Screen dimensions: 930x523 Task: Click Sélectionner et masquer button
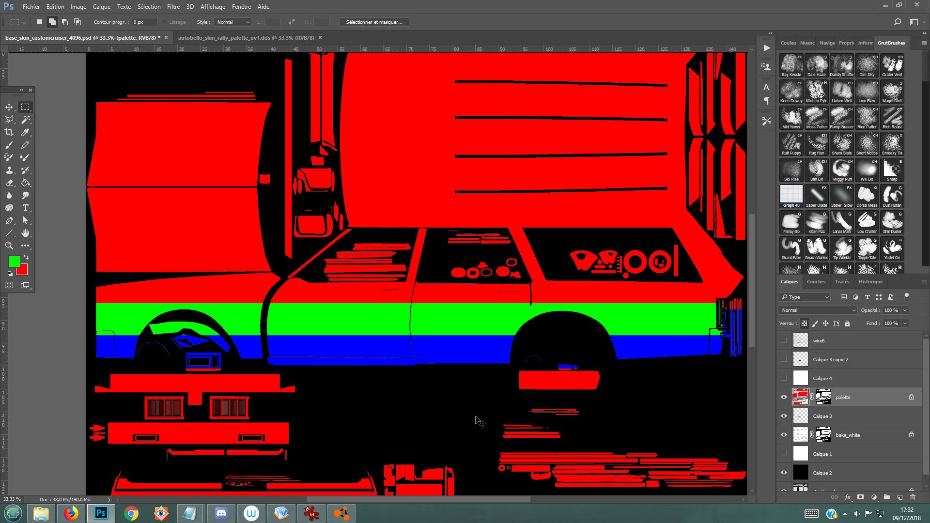374,22
